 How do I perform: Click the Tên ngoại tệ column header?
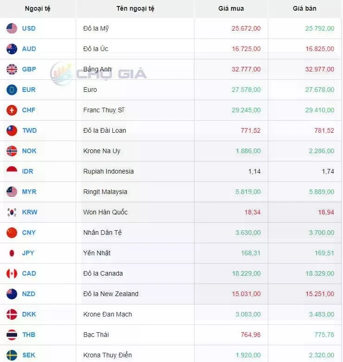click(136, 9)
